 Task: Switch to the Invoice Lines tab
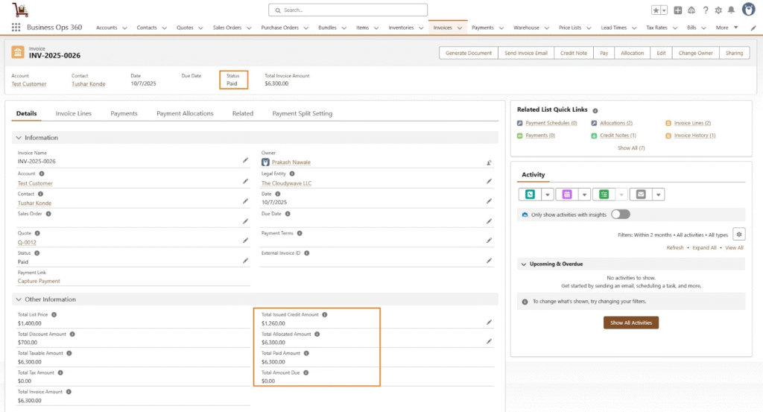74,113
